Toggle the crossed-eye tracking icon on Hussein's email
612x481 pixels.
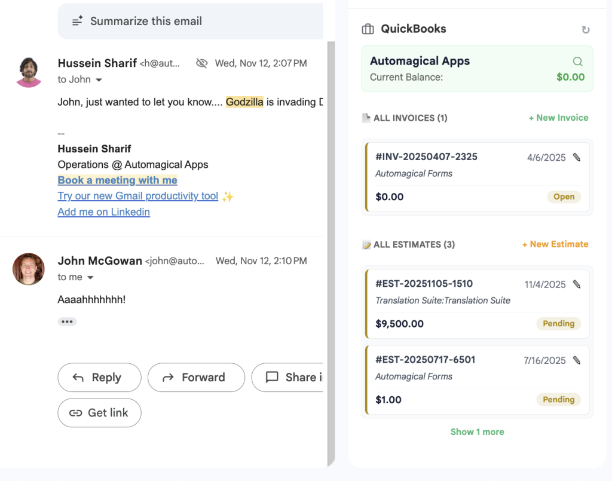pos(201,63)
